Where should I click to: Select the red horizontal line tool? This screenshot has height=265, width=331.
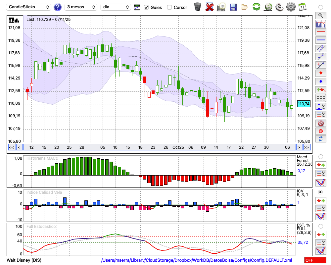(x=320, y=32)
